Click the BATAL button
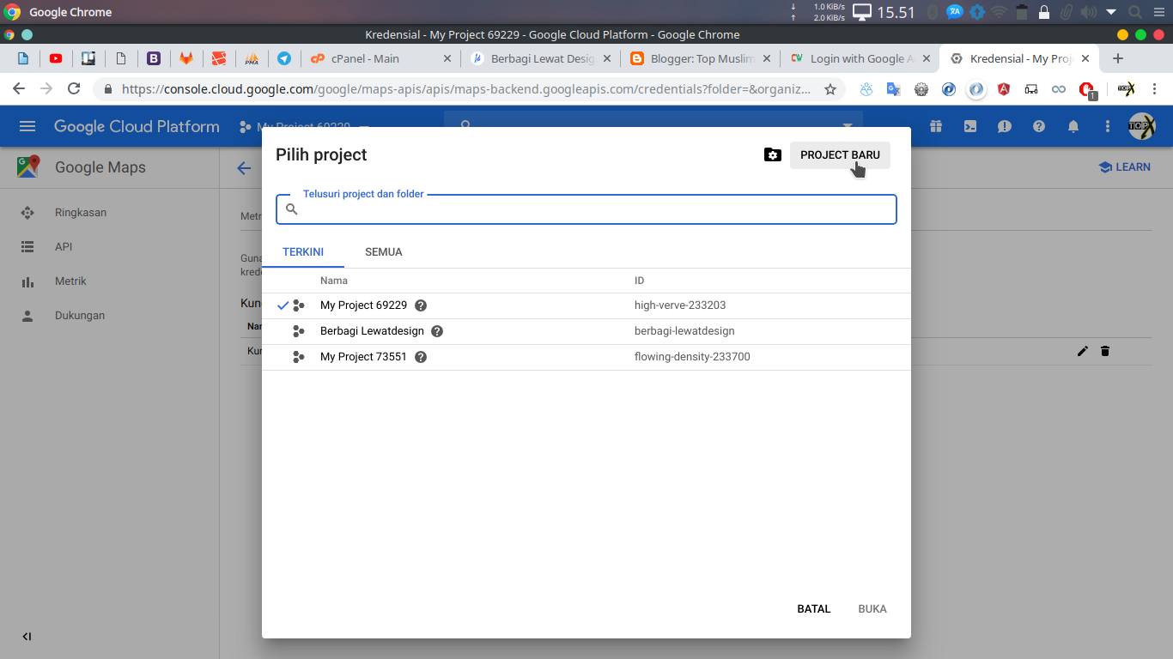Image resolution: width=1173 pixels, height=659 pixels. point(813,609)
